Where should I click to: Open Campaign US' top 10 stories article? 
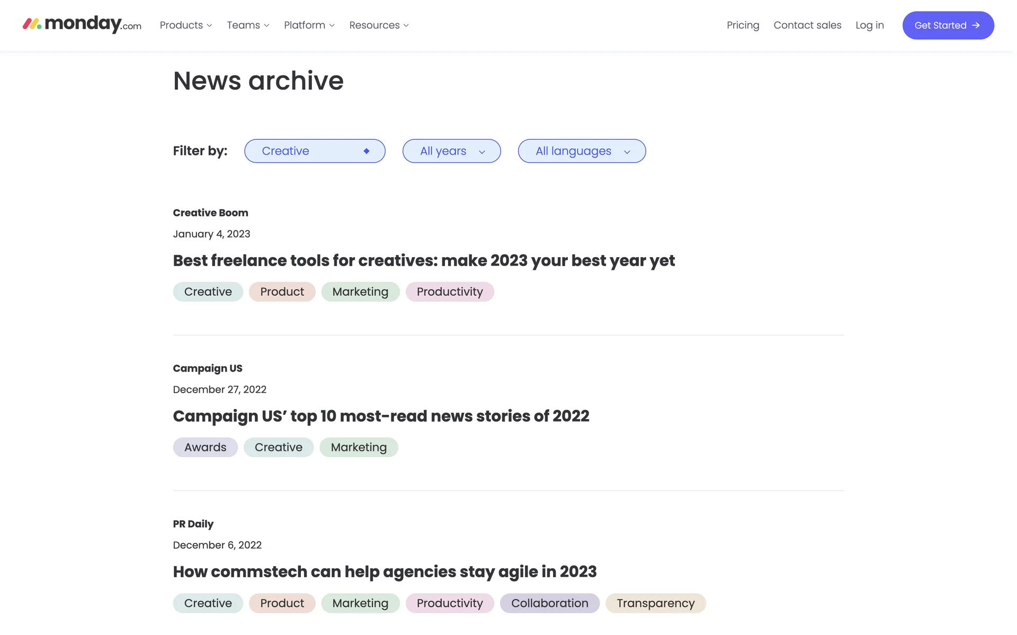tap(381, 416)
